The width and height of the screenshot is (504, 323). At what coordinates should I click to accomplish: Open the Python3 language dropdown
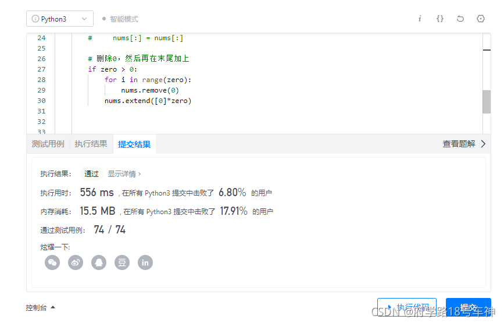[x=60, y=19]
